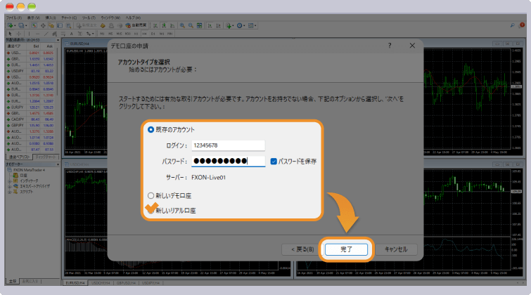Image resolution: width=531 pixels, height=295 pixels.
Task: Select the GBPJPY row in Market Watch
Action: click(30, 126)
